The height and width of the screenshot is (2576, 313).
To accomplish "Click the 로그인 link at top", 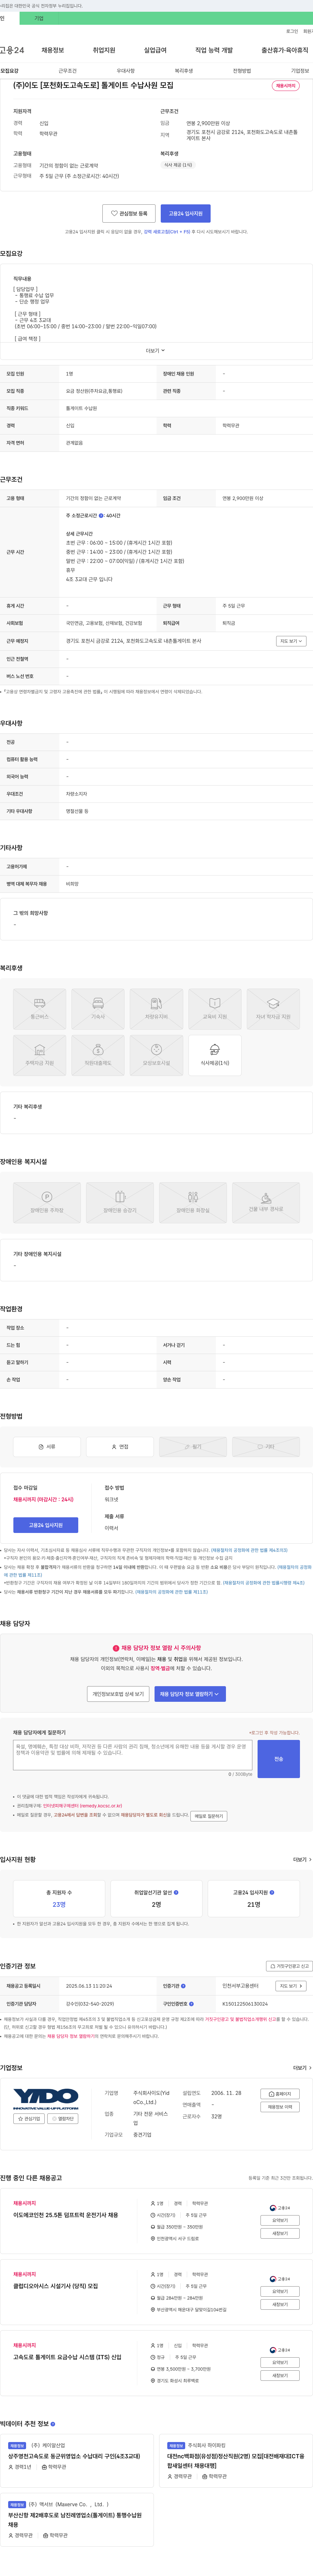I will click(x=292, y=31).
